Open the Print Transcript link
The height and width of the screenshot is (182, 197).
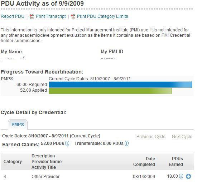point(51,16)
